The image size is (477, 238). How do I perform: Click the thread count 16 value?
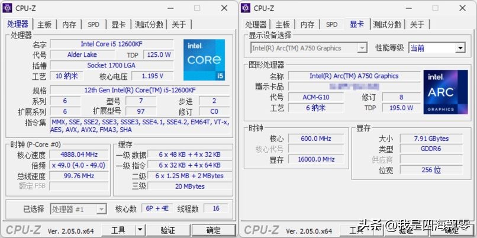click(216, 209)
